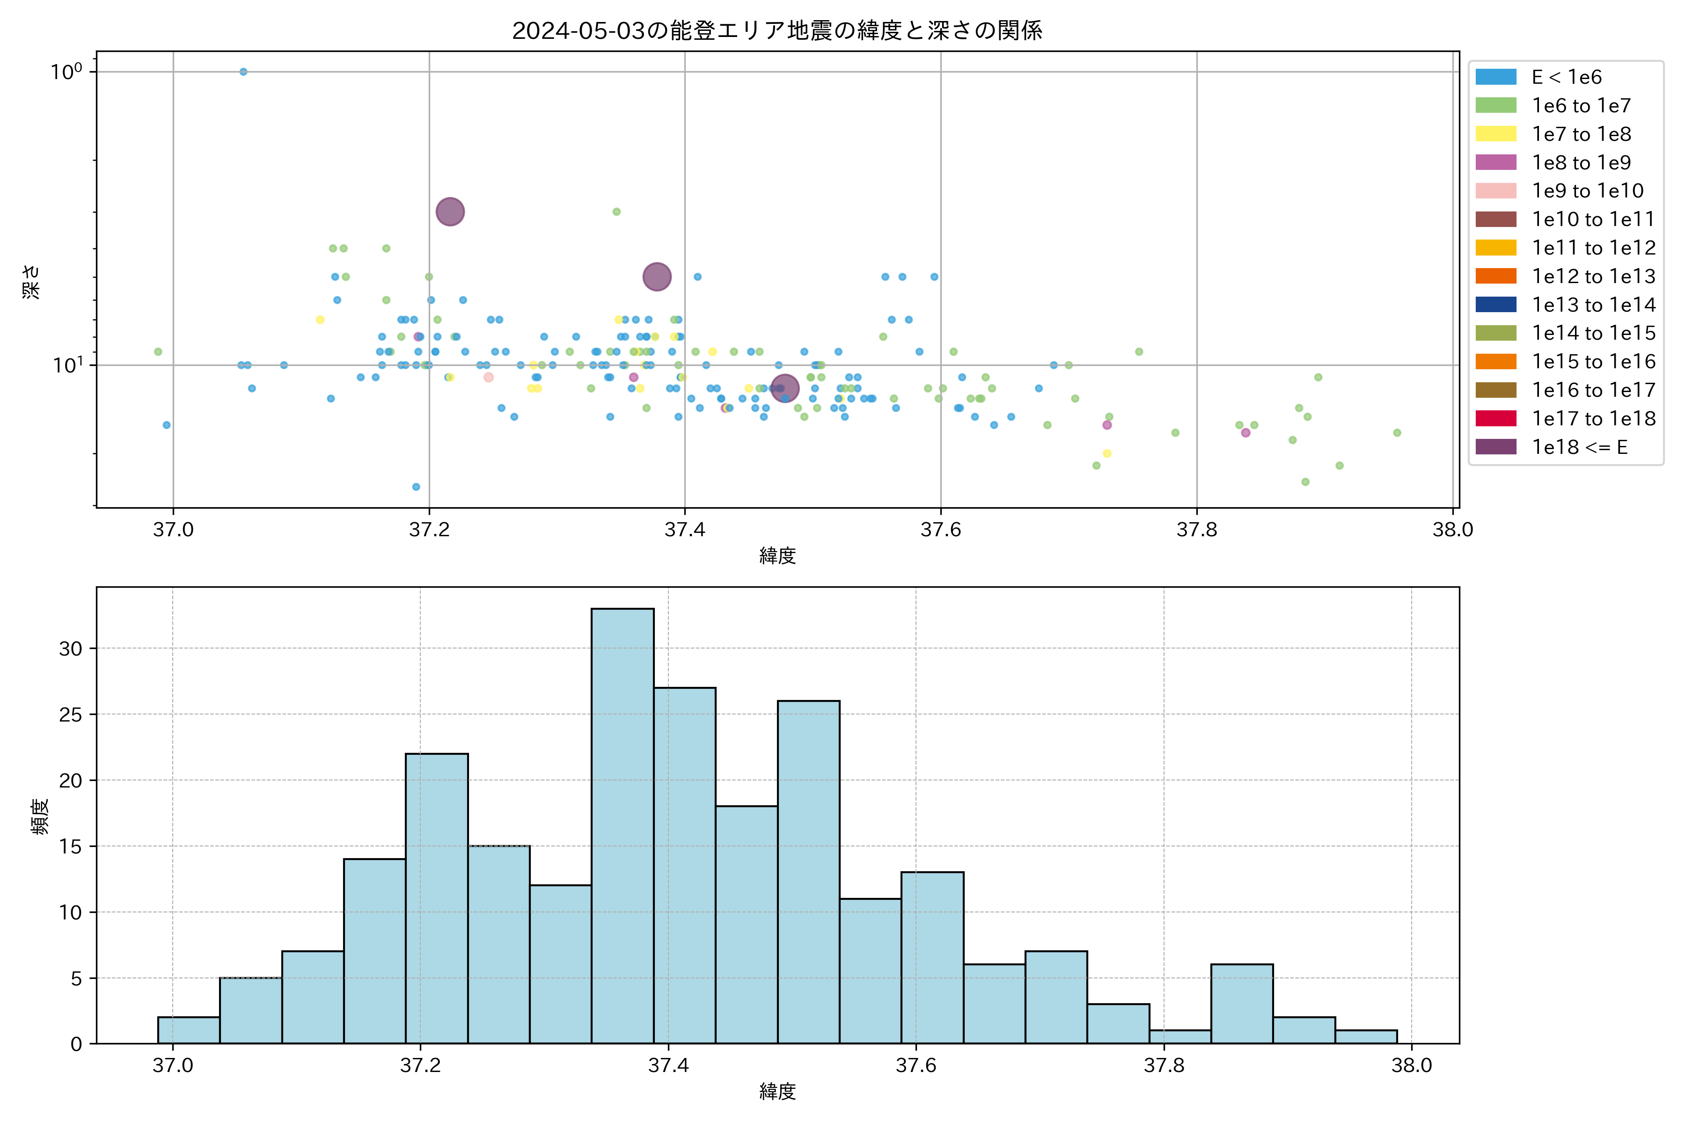Image resolution: width=1685 pixels, height=1123 pixels.
Task: Click the histogram bar with frequency 22
Action: 437,898
